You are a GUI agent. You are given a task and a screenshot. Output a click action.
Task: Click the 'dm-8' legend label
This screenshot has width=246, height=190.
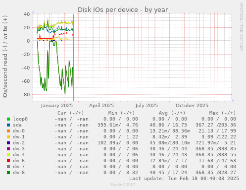point(19,173)
